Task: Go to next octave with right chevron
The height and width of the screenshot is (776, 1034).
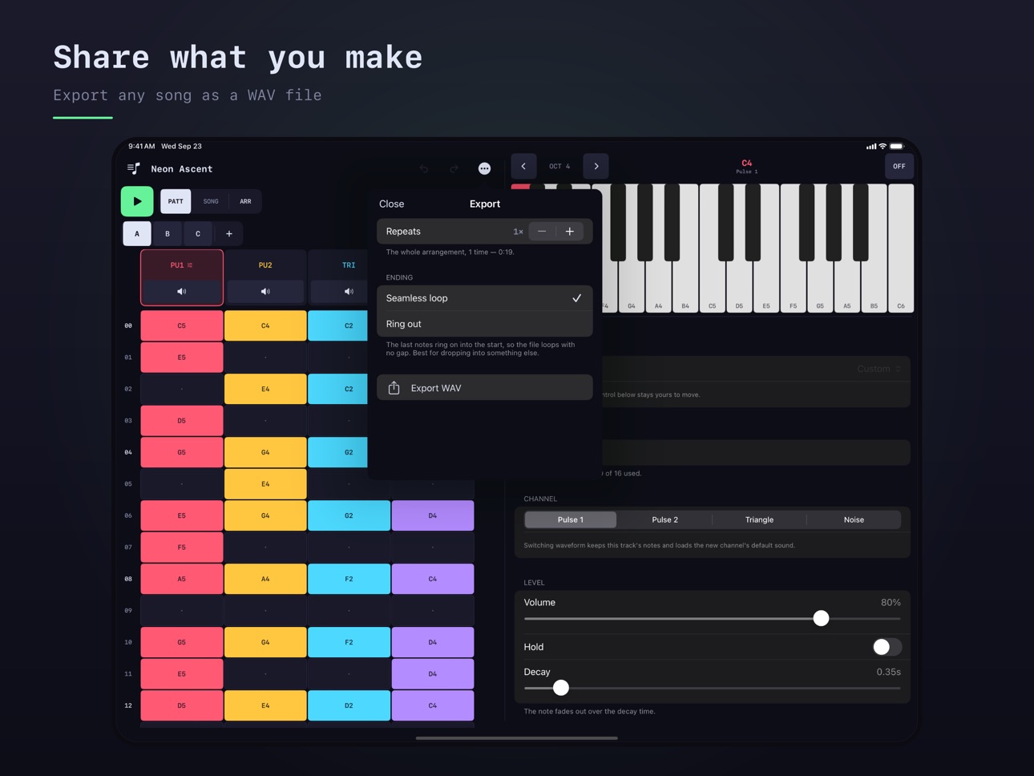Action: pos(596,166)
